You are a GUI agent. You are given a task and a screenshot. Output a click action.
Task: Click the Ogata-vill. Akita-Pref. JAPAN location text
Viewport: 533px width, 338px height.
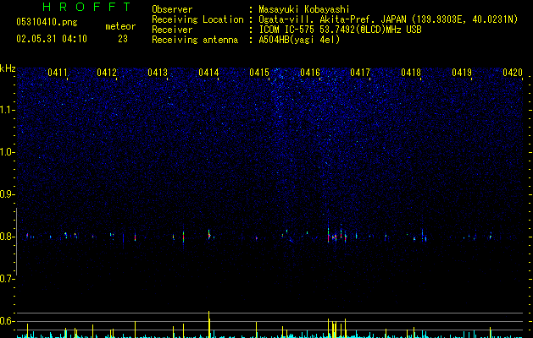388,19
